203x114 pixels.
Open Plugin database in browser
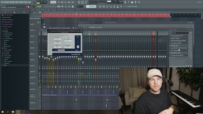point(9,20)
